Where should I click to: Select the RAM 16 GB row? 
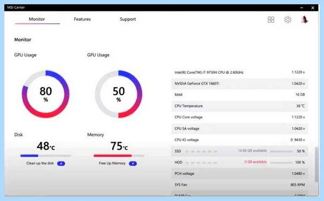point(240,95)
